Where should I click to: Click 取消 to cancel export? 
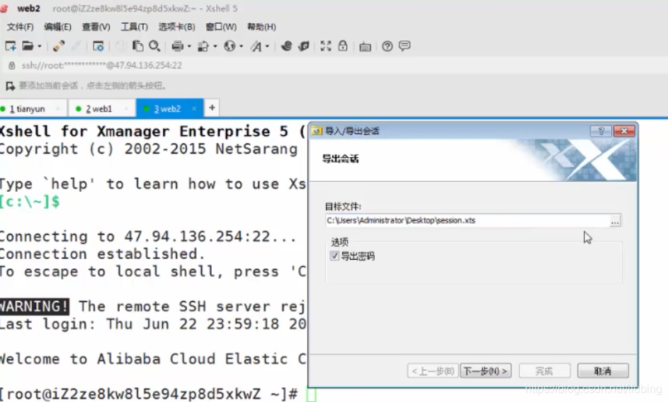pyautogui.click(x=603, y=371)
